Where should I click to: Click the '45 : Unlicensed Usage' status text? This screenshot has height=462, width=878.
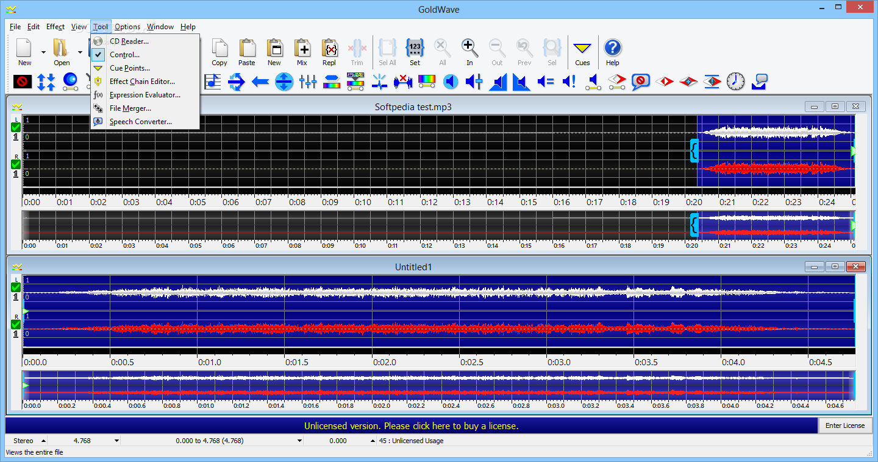pyautogui.click(x=412, y=441)
